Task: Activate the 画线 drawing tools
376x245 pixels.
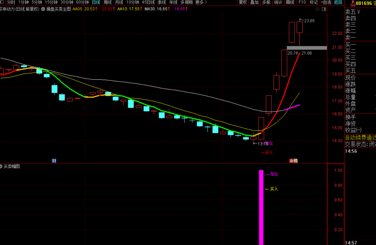Action: pos(290,3)
